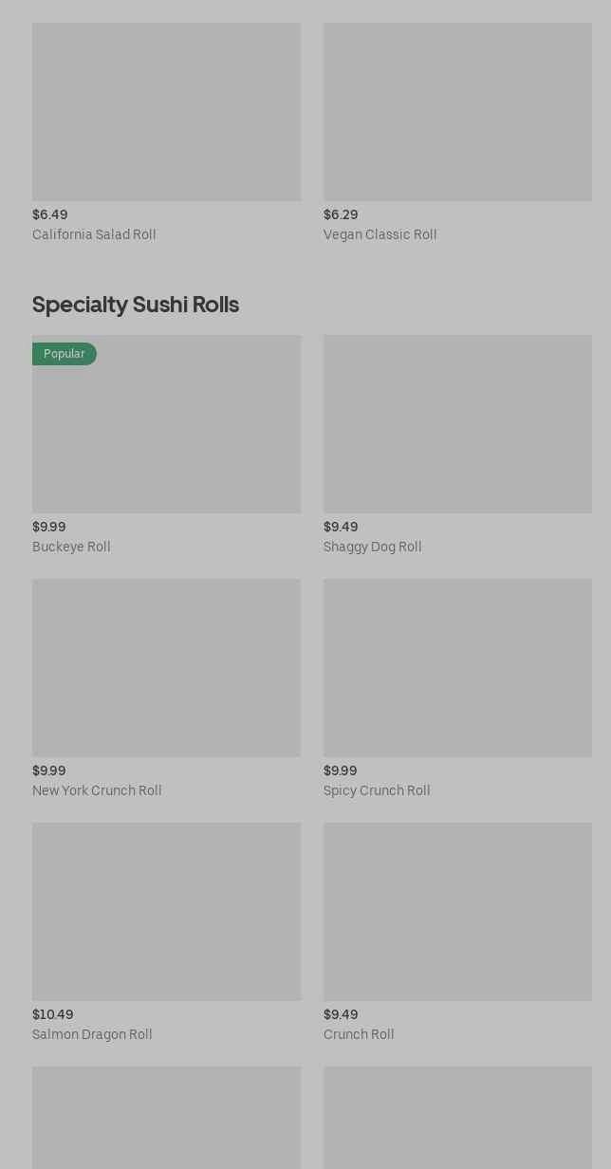The height and width of the screenshot is (1169, 611).
Task: Click the Crunch Roll title text
Action: [359, 1034]
